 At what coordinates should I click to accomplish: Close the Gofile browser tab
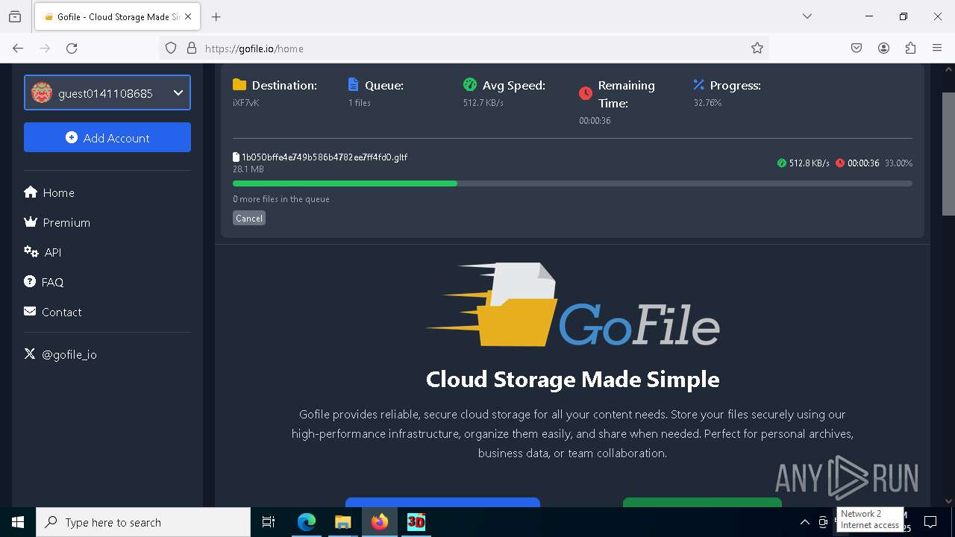tap(188, 16)
